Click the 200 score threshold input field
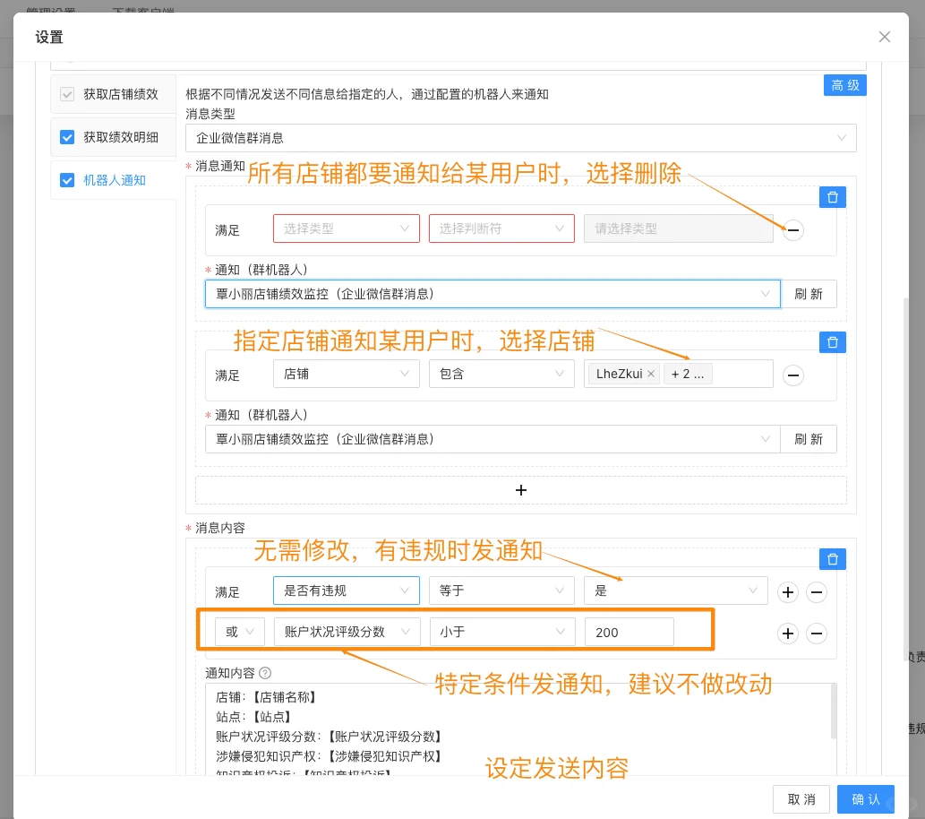925x819 pixels. (x=630, y=632)
